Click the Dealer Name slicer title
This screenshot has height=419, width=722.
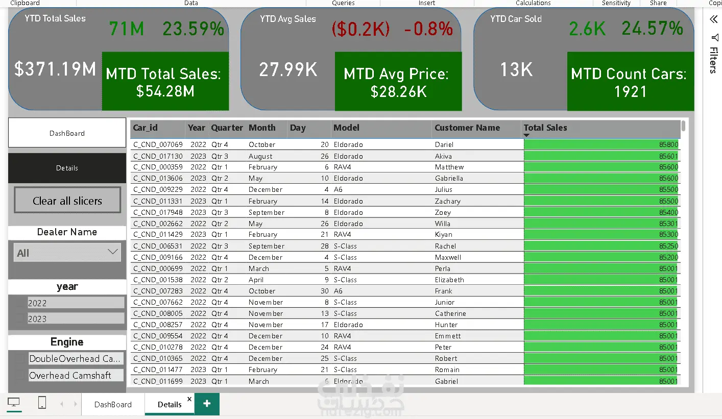pyautogui.click(x=67, y=232)
